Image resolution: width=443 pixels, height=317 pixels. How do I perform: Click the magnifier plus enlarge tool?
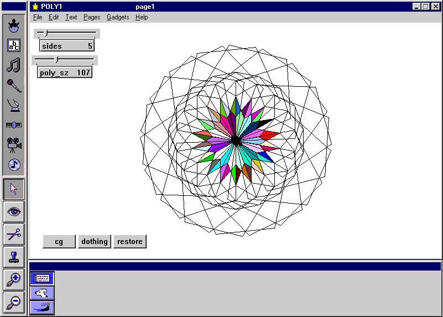(14, 280)
